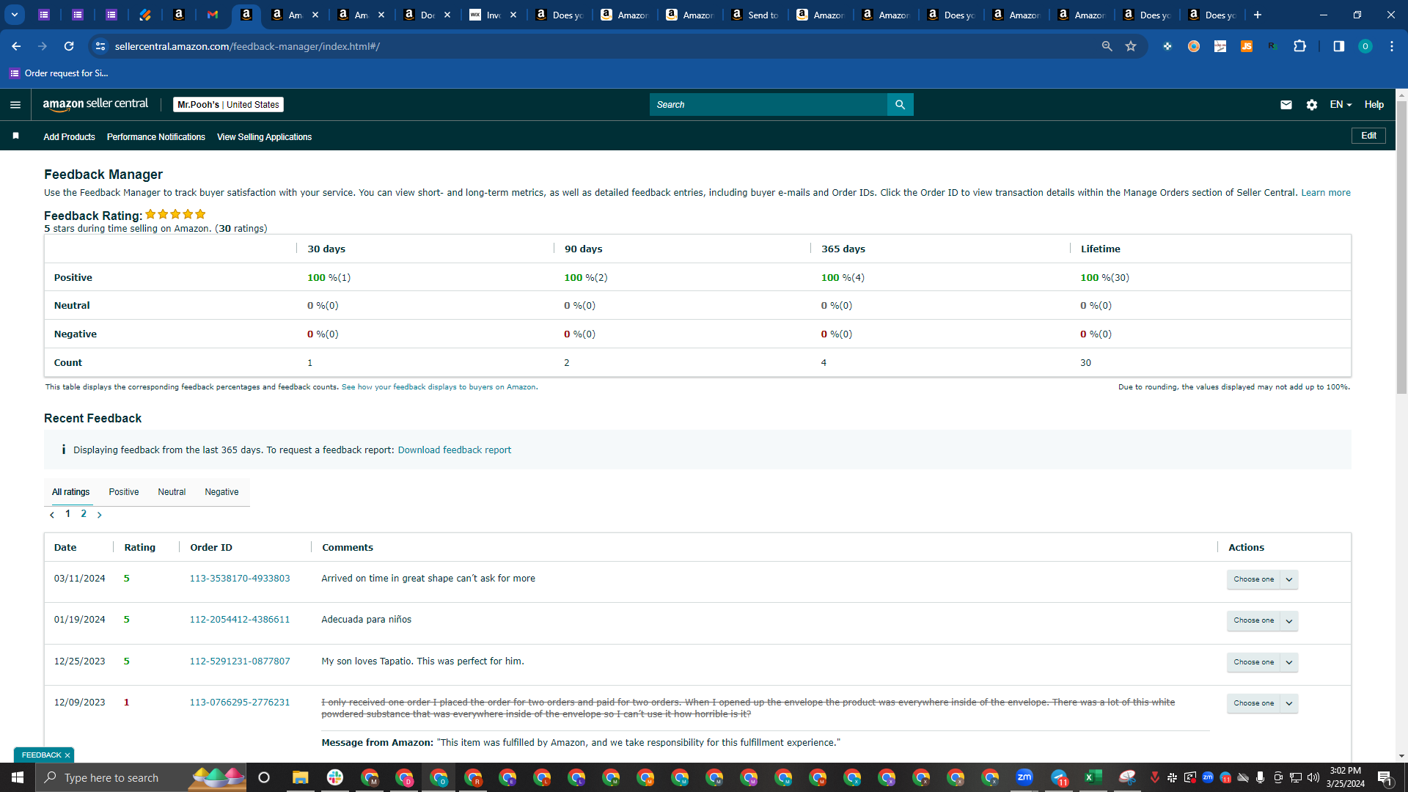Image resolution: width=1408 pixels, height=792 pixels.
Task: Open the Mr.Pooh's United States account switcher
Action: 228,105
